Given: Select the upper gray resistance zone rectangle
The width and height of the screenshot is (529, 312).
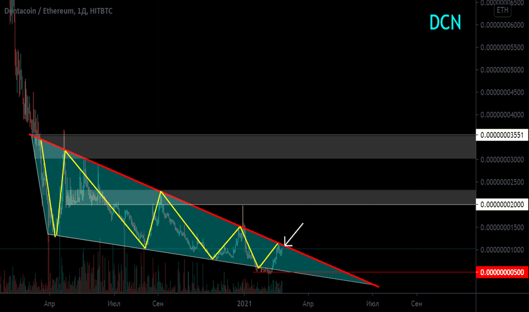Looking at the screenshot, I should click(253, 147).
